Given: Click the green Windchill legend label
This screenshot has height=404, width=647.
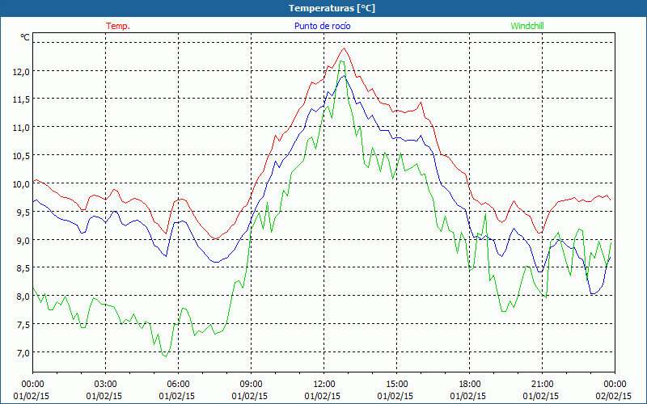Looking at the screenshot, I should coord(527,26).
